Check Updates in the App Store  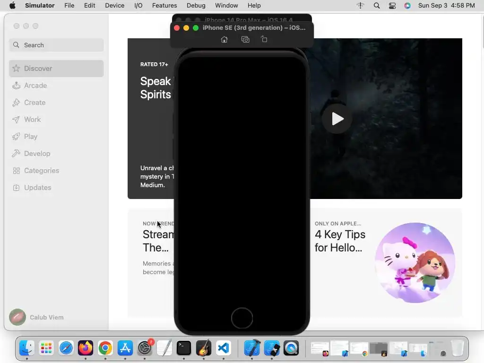click(x=56, y=187)
